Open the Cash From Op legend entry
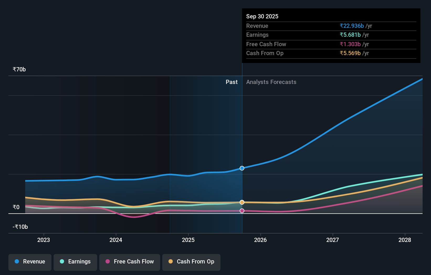431x275 pixels. (x=191, y=262)
